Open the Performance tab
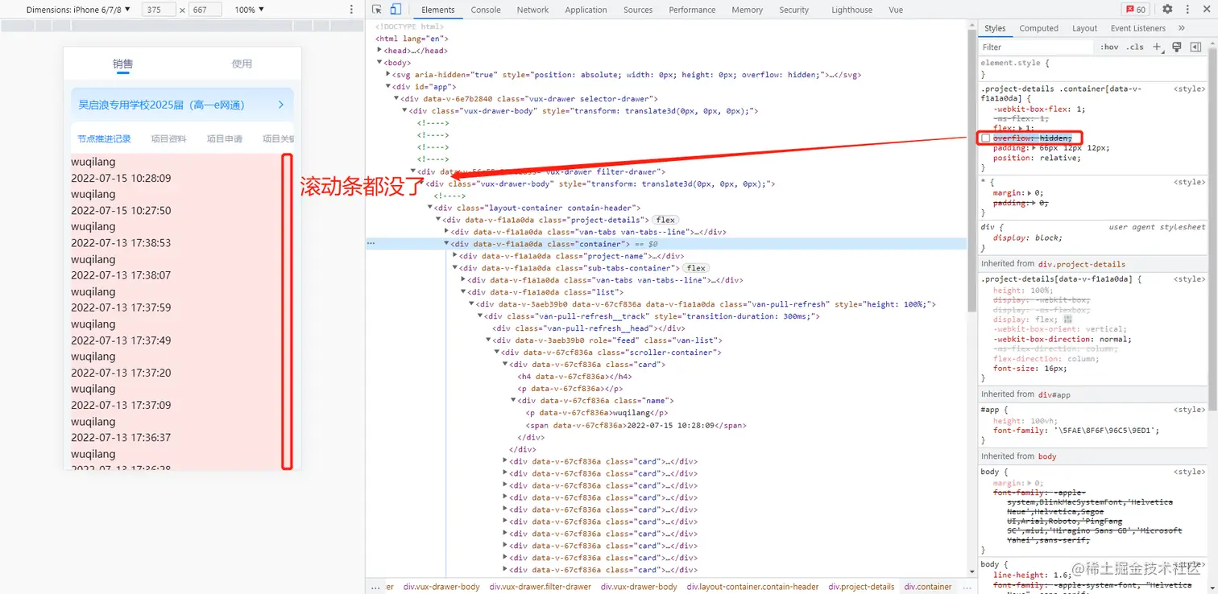1218x594 pixels. (692, 10)
